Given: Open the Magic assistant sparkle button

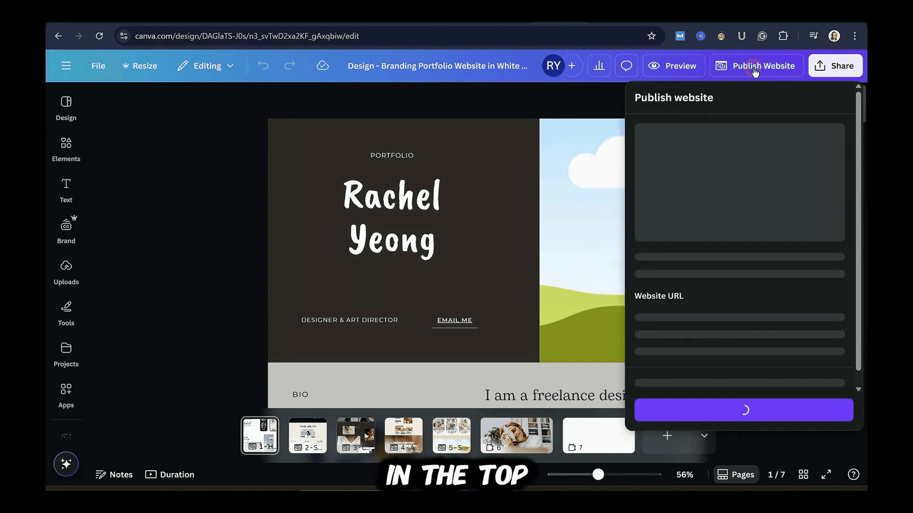Looking at the screenshot, I should (x=66, y=464).
